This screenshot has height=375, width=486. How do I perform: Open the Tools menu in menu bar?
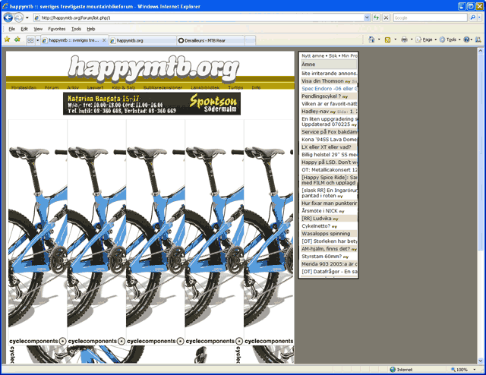tap(76, 29)
